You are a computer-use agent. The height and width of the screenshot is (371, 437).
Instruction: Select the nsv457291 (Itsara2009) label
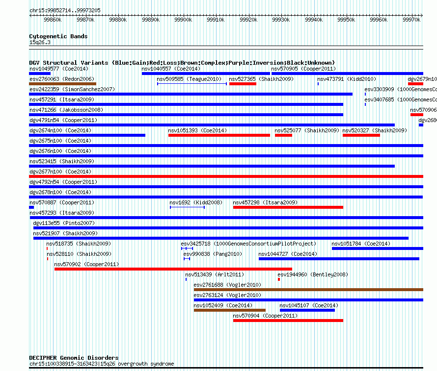pos(62,99)
